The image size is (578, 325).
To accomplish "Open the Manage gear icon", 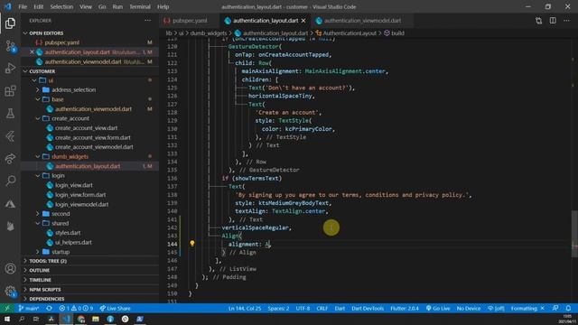I will pyautogui.click(x=10, y=292).
